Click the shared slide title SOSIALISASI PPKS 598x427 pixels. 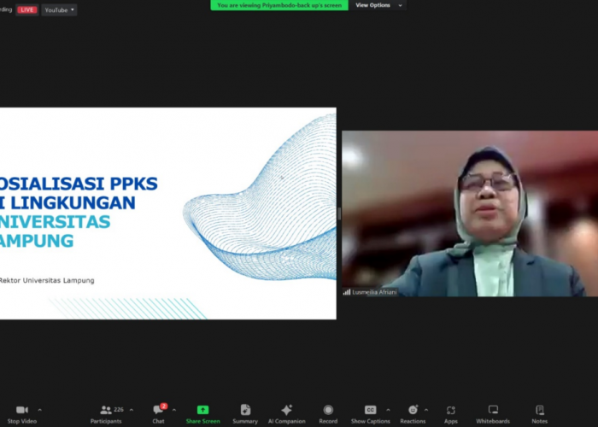79,184
